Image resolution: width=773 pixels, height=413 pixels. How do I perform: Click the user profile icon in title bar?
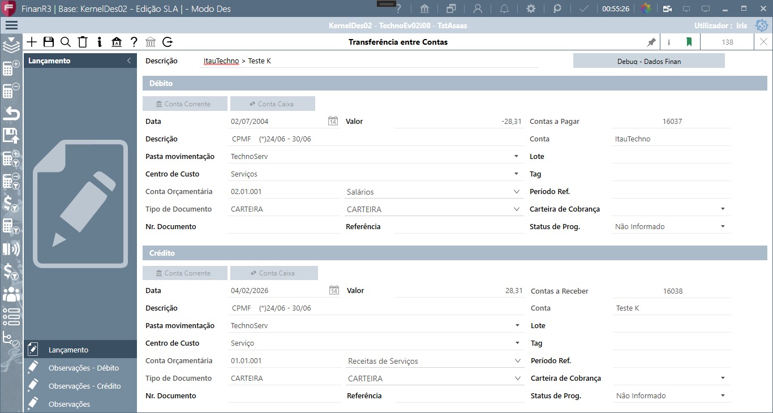pyautogui.click(x=478, y=8)
